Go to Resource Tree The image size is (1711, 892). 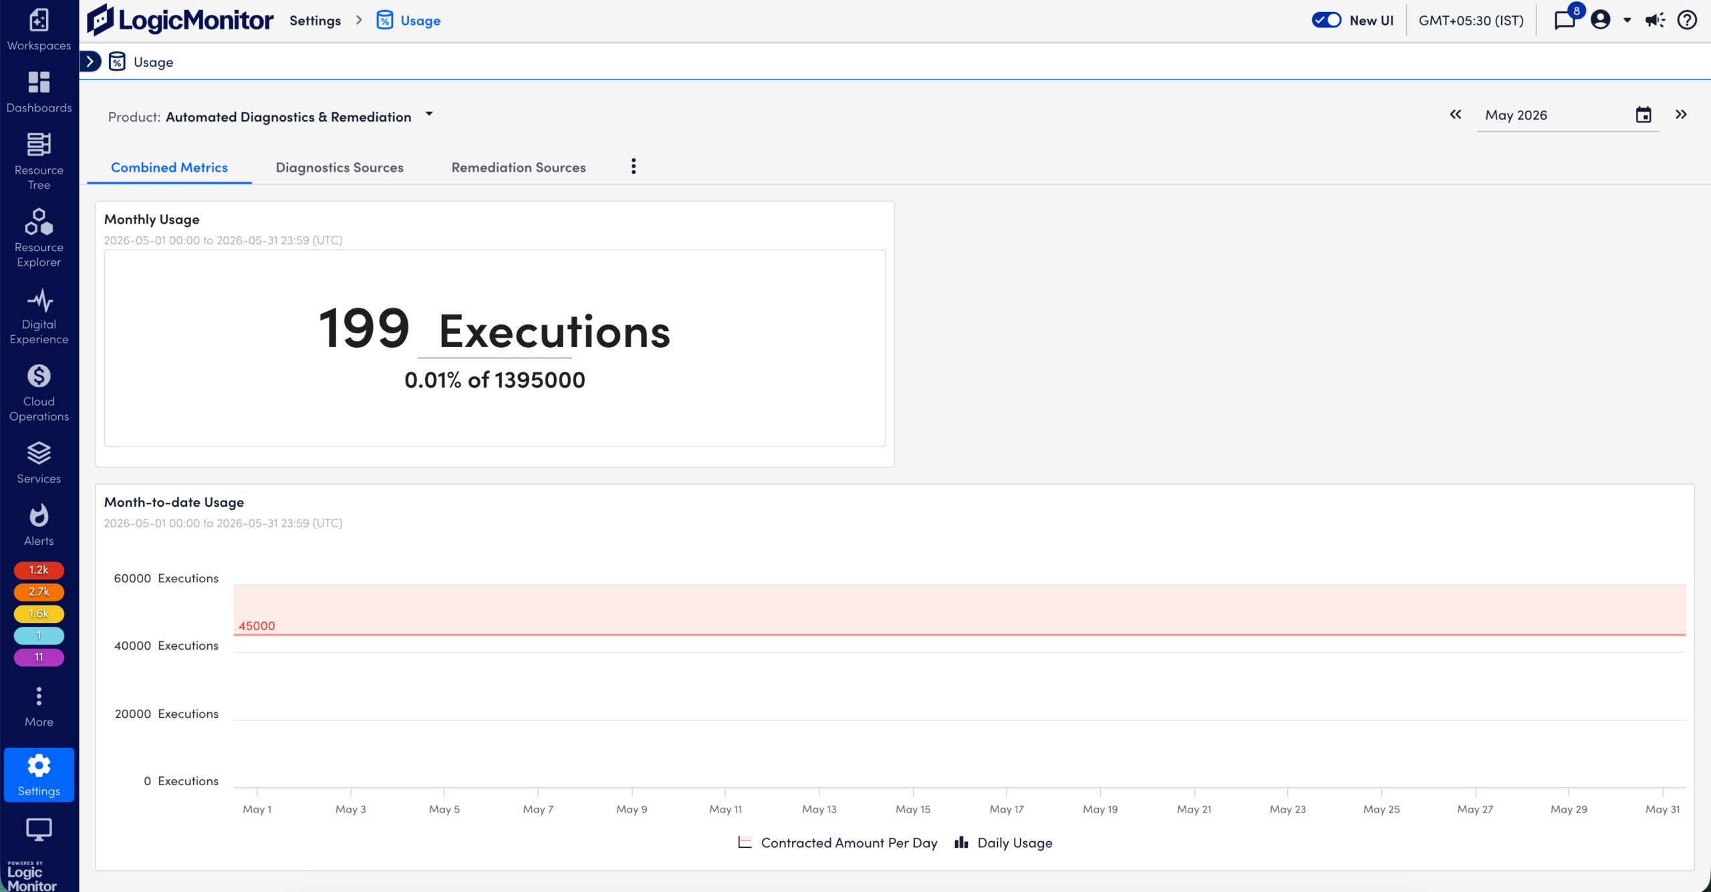(39, 162)
